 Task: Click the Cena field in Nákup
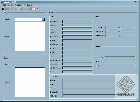click(120, 65)
